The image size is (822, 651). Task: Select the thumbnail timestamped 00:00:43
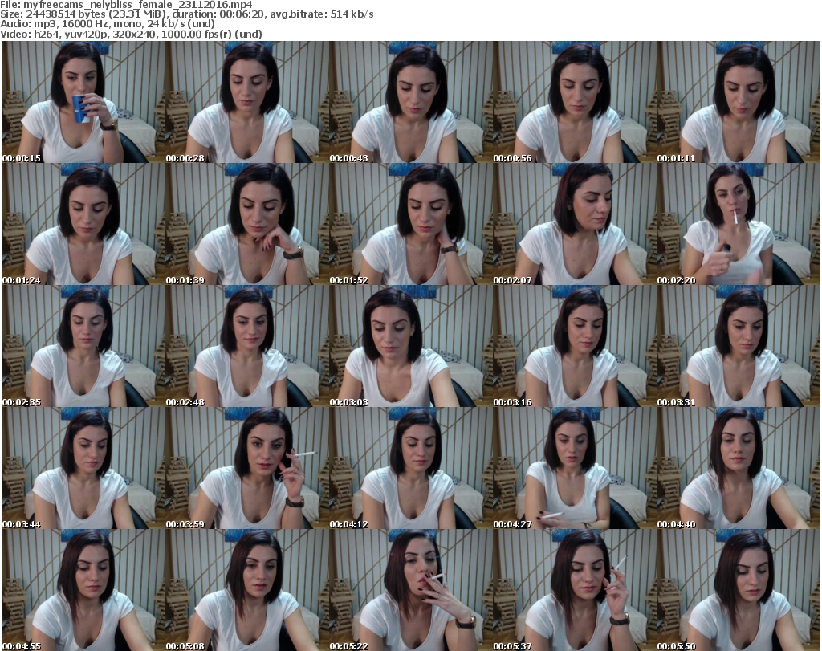click(x=410, y=102)
